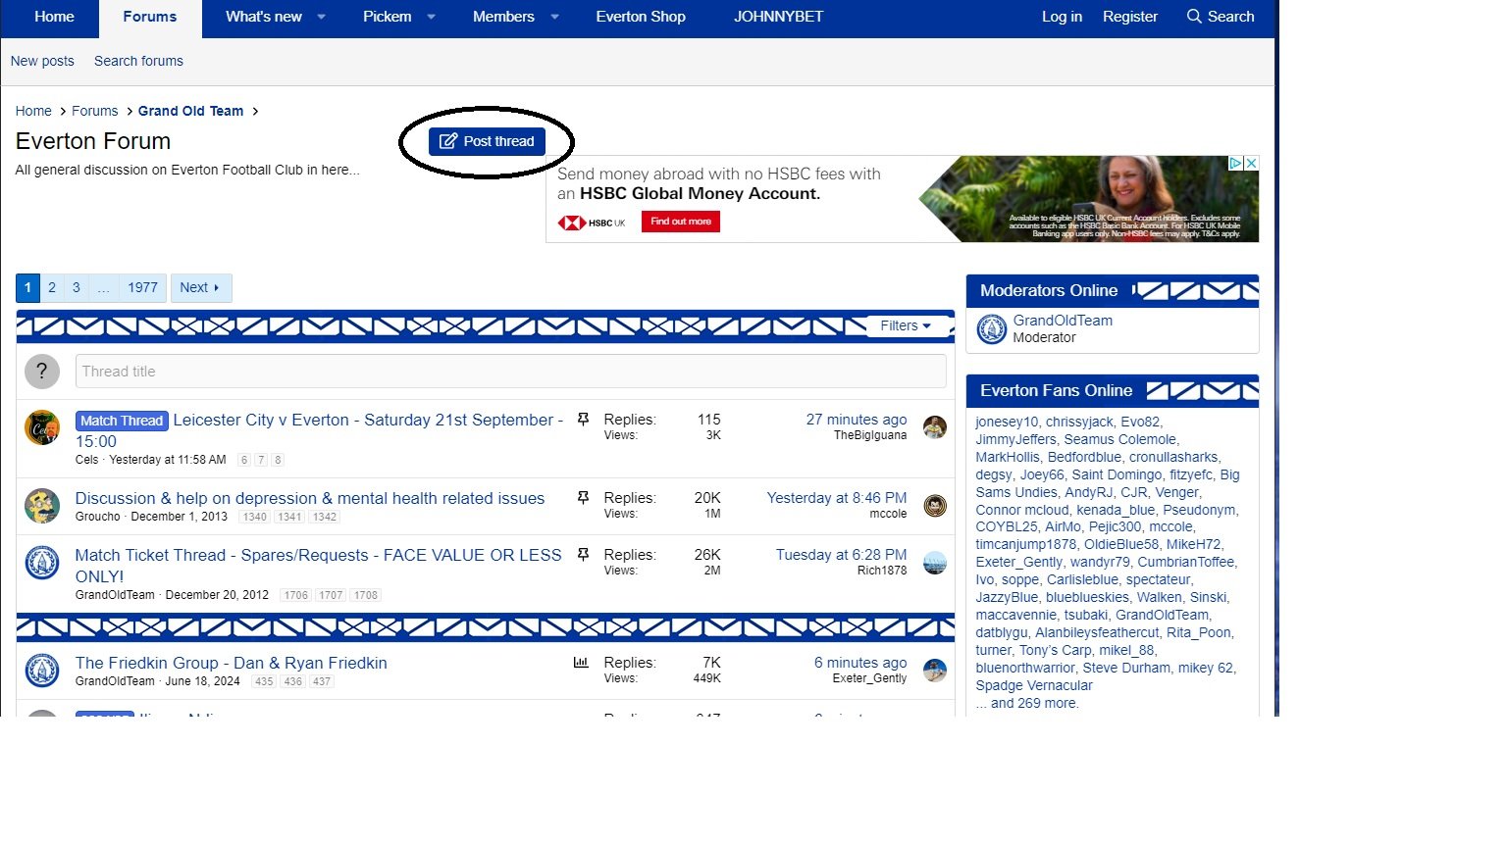Open the Everton Shop nav item
Viewport: 1507px width, 847px height.
pyautogui.click(x=641, y=17)
